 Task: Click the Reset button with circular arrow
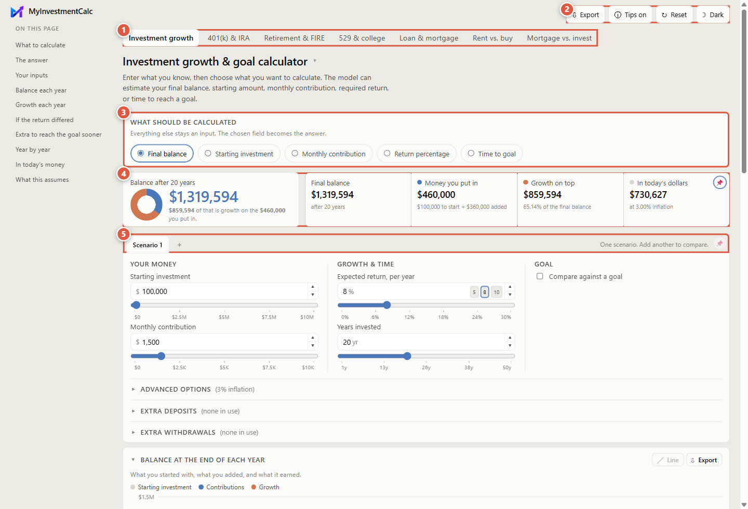[674, 15]
